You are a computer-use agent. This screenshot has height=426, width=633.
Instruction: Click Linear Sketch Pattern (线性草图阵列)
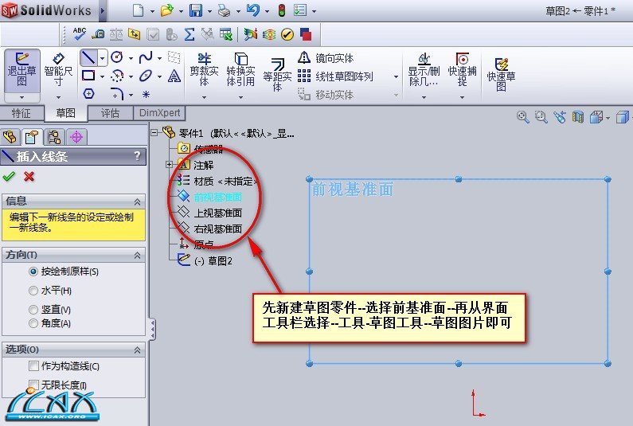coord(335,76)
